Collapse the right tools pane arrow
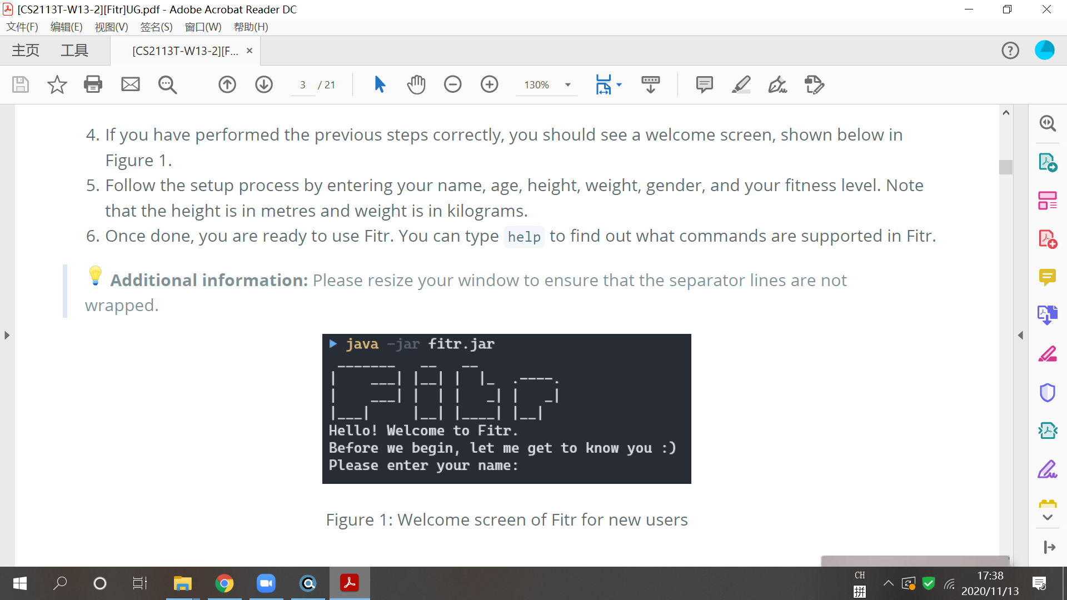 (1020, 335)
